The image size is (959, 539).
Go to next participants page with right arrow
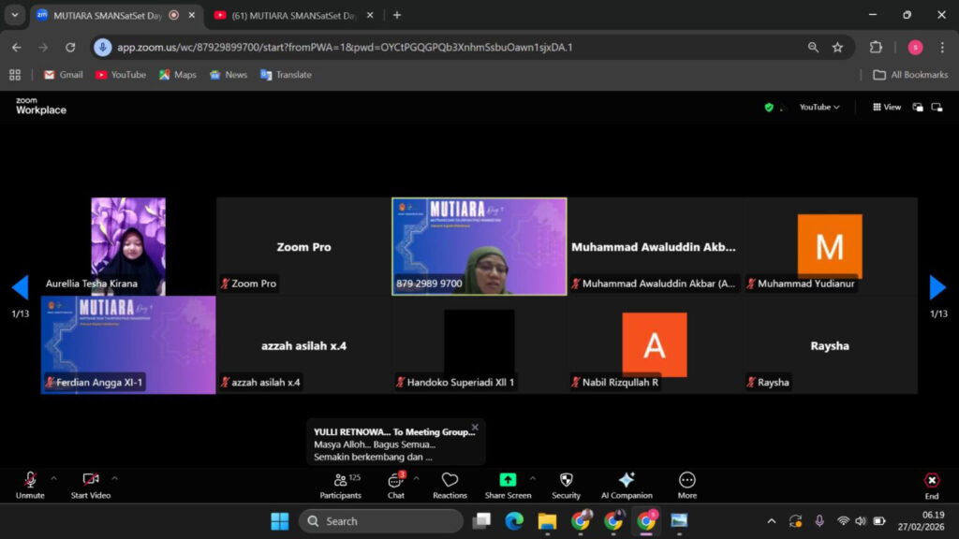(x=937, y=287)
